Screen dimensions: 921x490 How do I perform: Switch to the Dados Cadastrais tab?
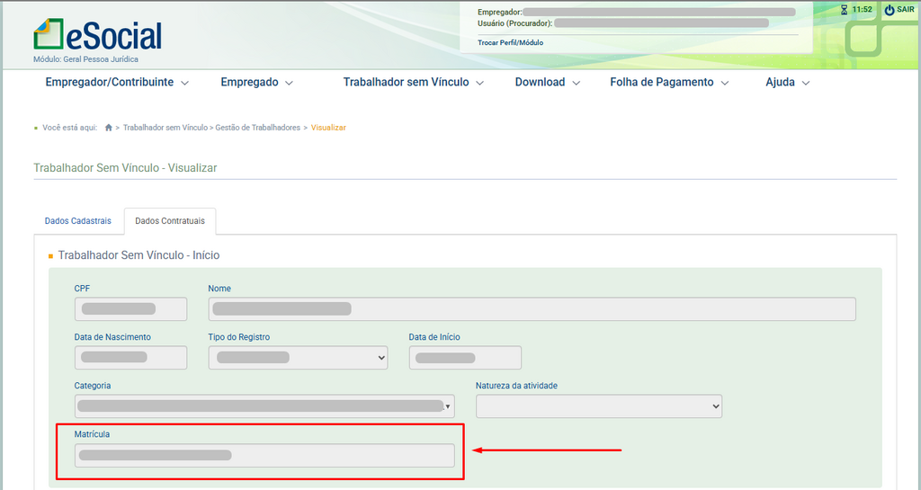(78, 221)
